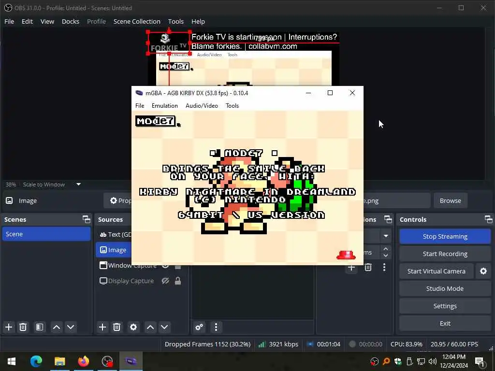
Task: Open audio mixer advanced properties gears icon
Action: pos(199,327)
